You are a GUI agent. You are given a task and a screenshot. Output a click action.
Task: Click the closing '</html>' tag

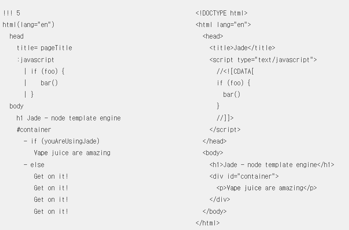(207, 223)
